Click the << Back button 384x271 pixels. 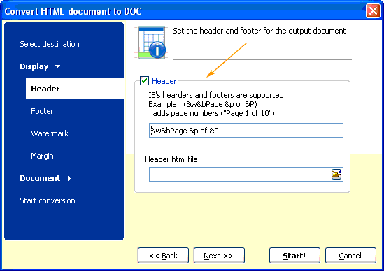pos(163,256)
